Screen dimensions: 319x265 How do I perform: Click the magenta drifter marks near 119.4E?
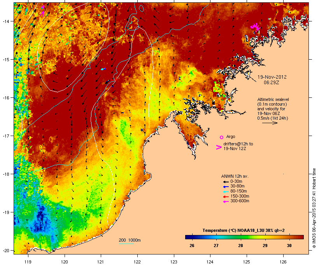pos(42,11)
